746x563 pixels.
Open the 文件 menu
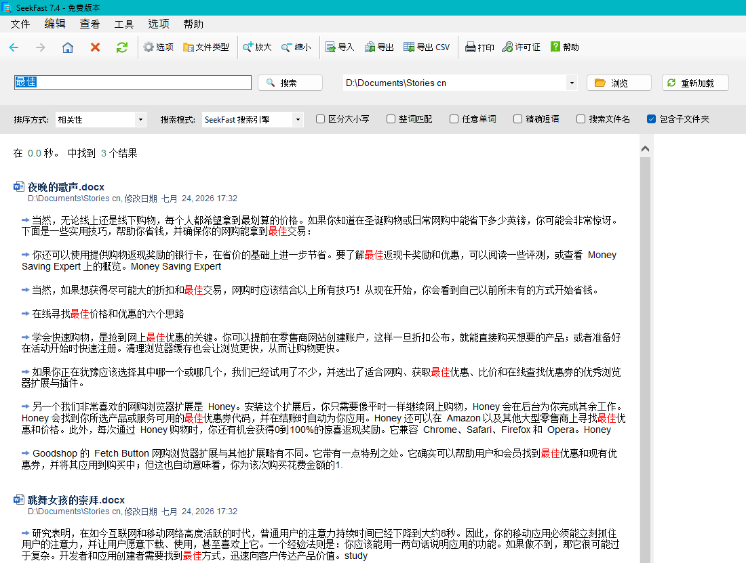click(x=20, y=24)
